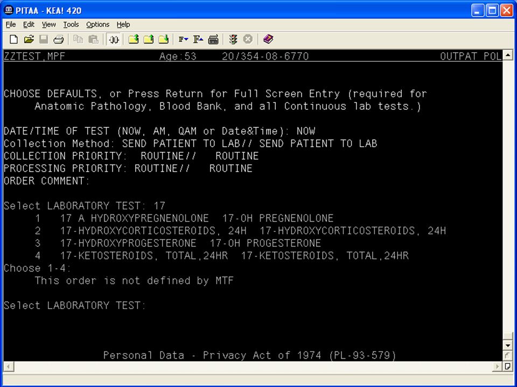Decrease font size with F down icon
Screen dimensions: 517x387
pos(183,39)
